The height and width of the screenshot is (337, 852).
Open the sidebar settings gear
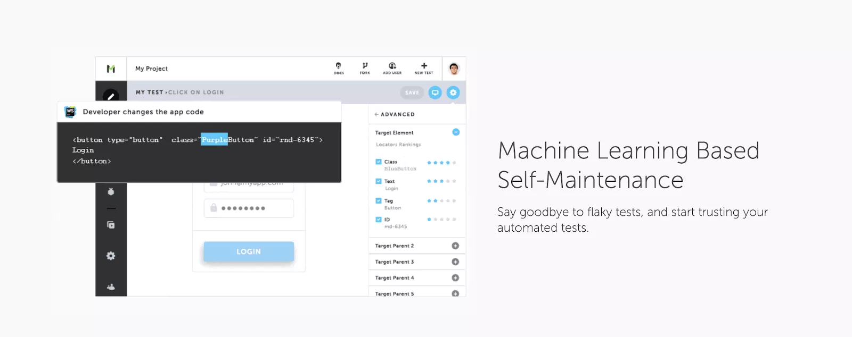pyautogui.click(x=111, y=256)
